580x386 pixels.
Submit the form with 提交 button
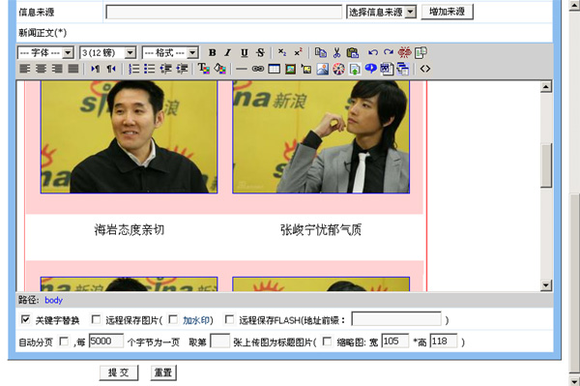[119, 372]
